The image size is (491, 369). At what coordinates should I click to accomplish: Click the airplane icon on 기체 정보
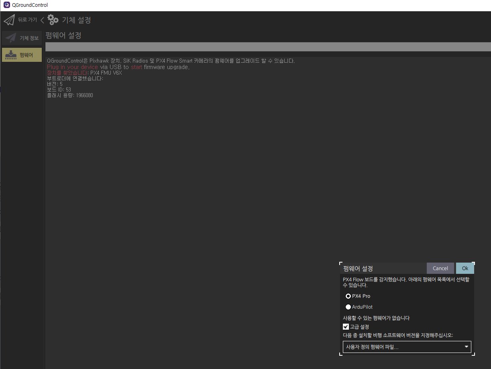(x=11, y=38)
